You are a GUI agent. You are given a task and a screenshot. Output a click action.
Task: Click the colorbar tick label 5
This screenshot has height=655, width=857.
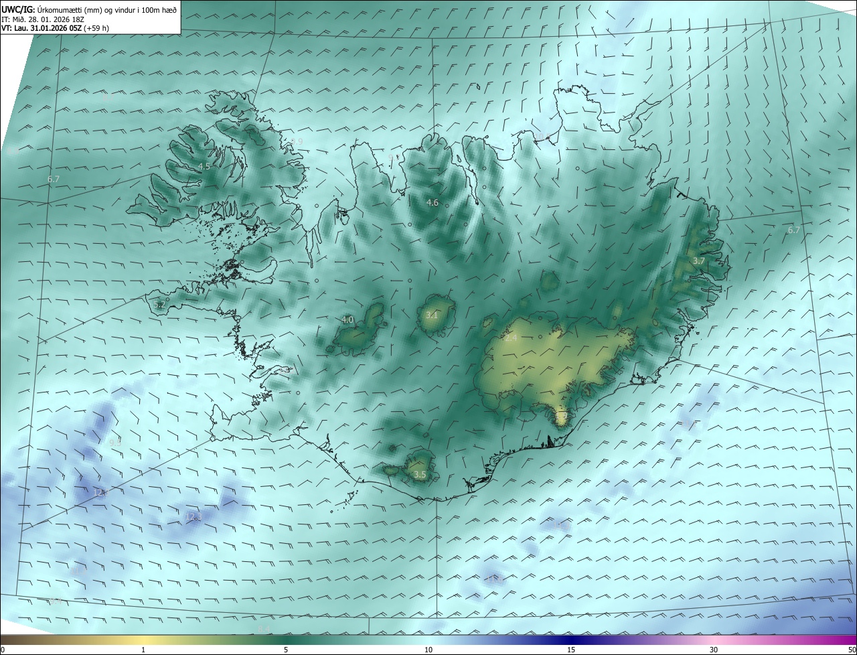click(x=286, y=650)
